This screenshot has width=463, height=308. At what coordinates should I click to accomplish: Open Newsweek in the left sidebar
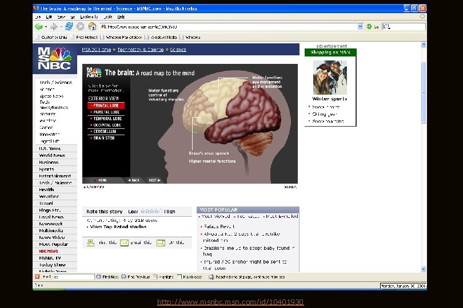pos(51,224)
